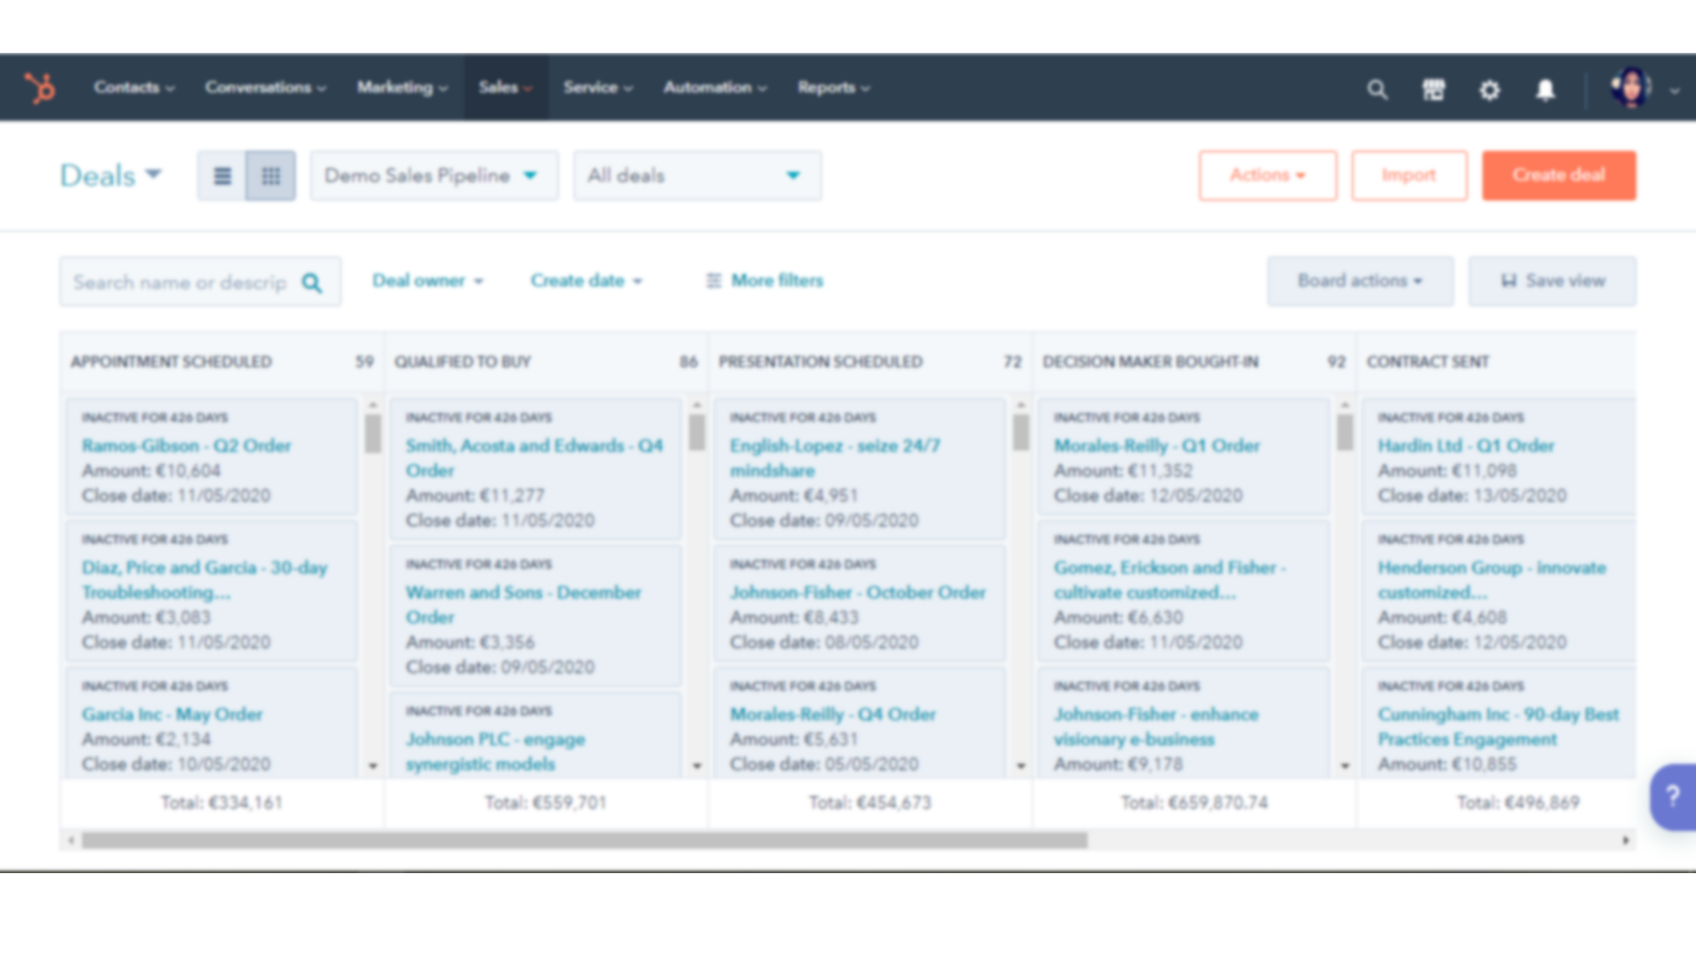Open the Garcia Inc - May Order deal
1696x954 pixels.
point(172,714)
